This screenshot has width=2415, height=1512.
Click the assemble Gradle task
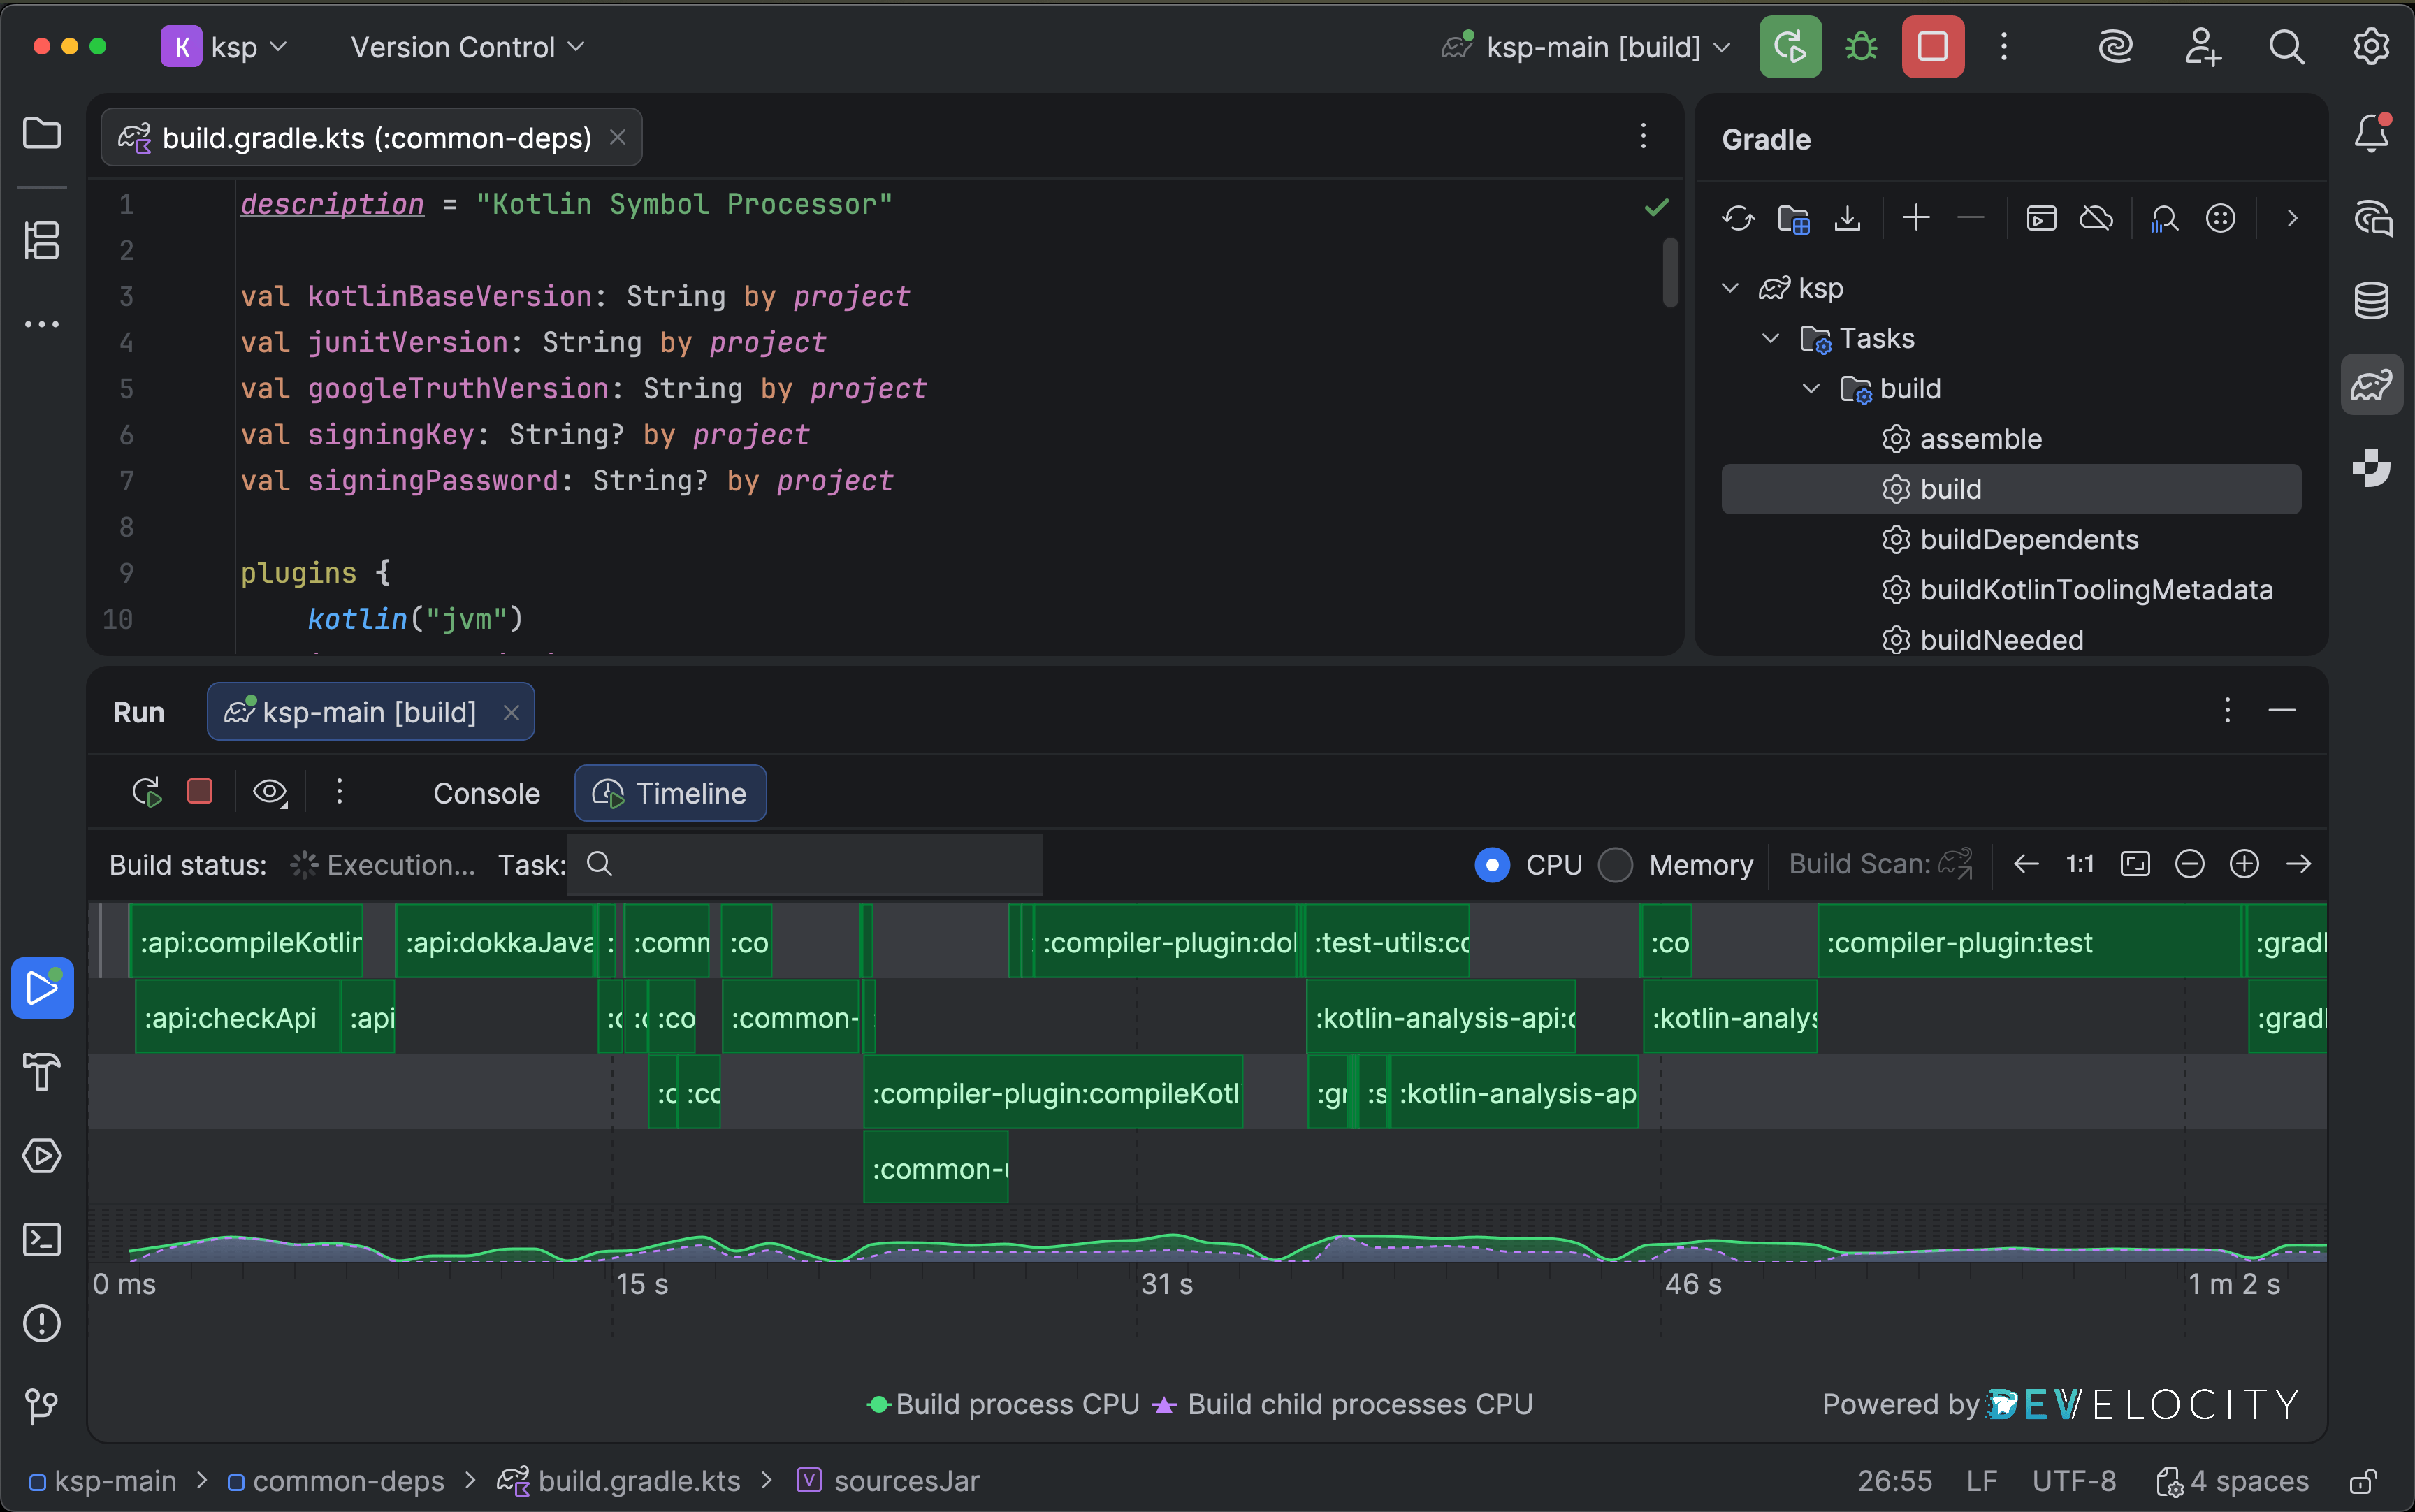click(x=1979, y=439)
